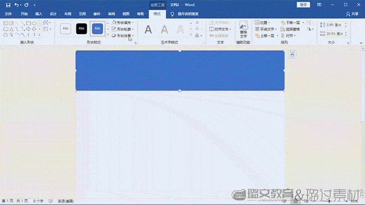Click the 替换文字 (Alt Text) button
Image resolution: width=365 pixels, height=205 pixels.
click(243, 30)
